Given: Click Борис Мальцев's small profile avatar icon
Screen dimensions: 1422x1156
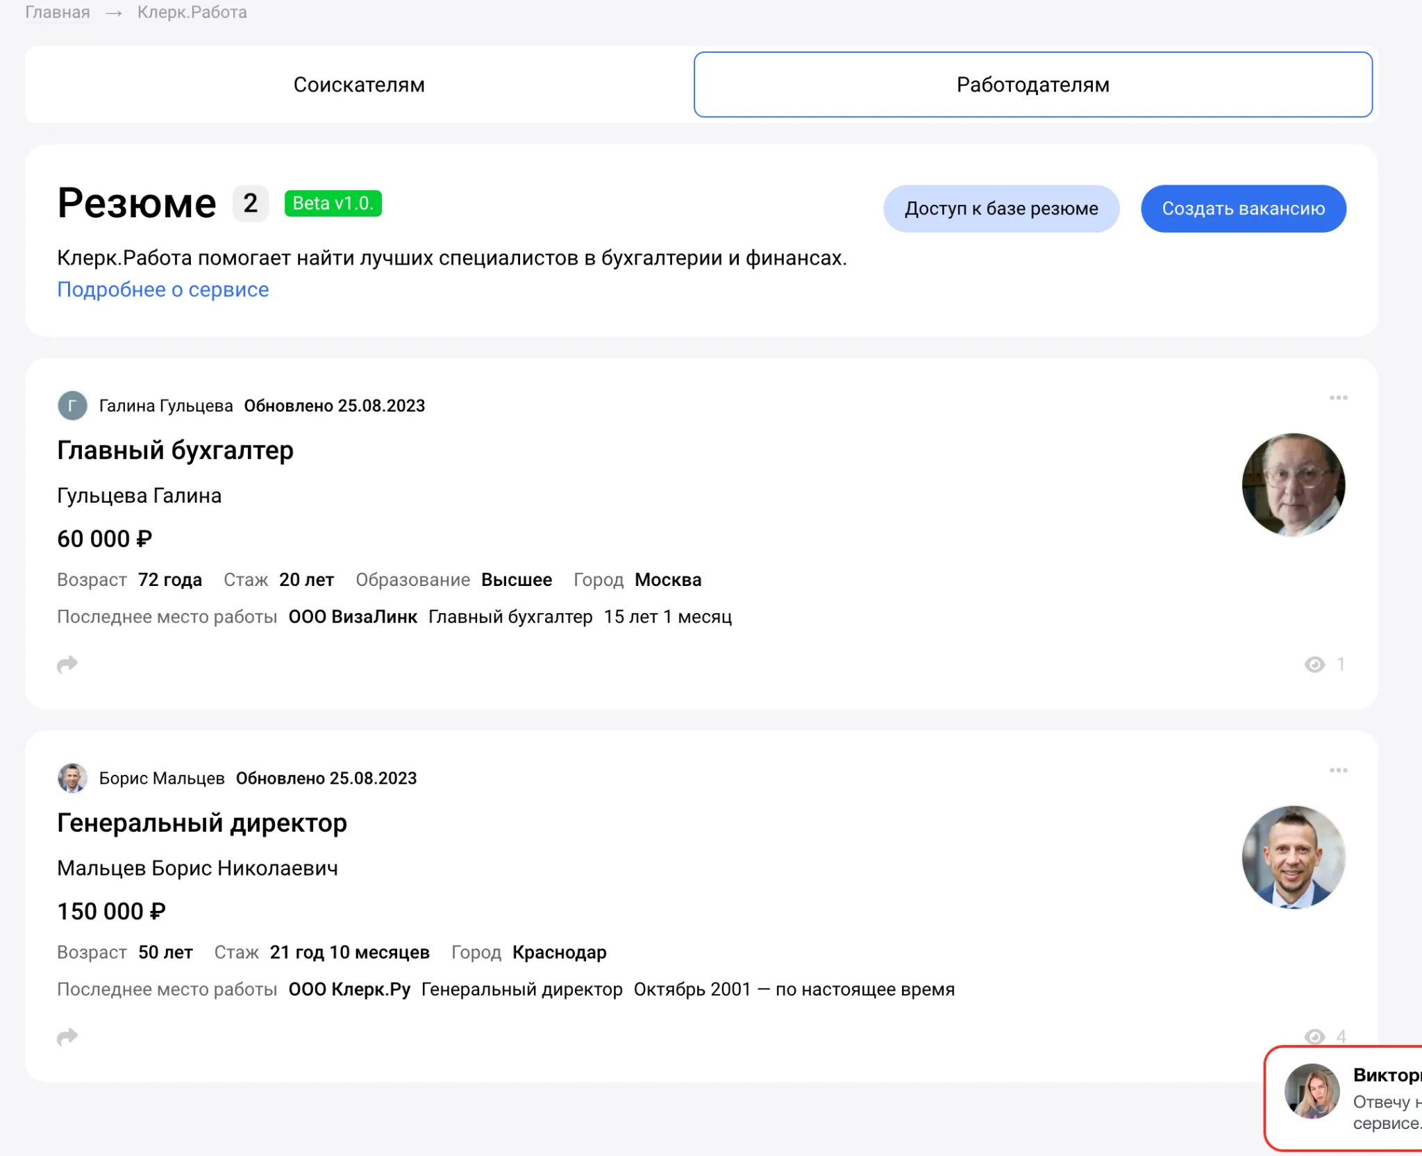Looking at the screenshot, I should tap(72, 778).
